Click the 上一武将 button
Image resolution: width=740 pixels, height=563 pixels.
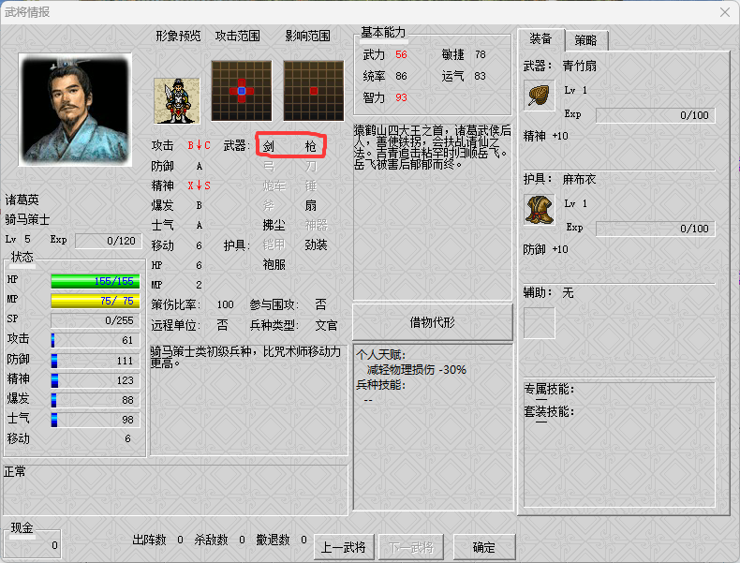pyautogui.click(x=344, y=547)
